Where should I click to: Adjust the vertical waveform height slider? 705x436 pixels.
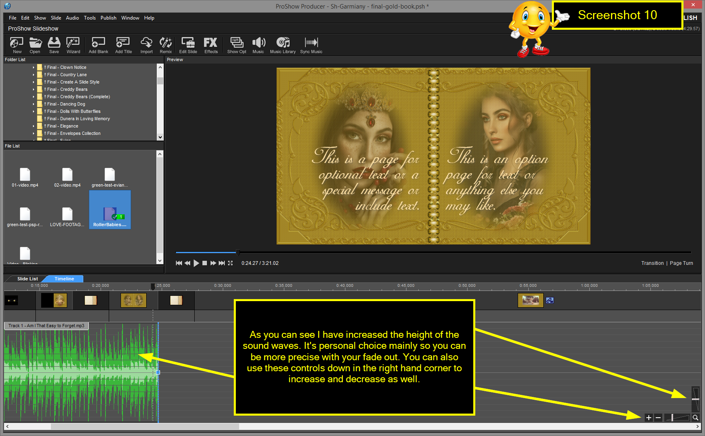click(x=696, y=399)
